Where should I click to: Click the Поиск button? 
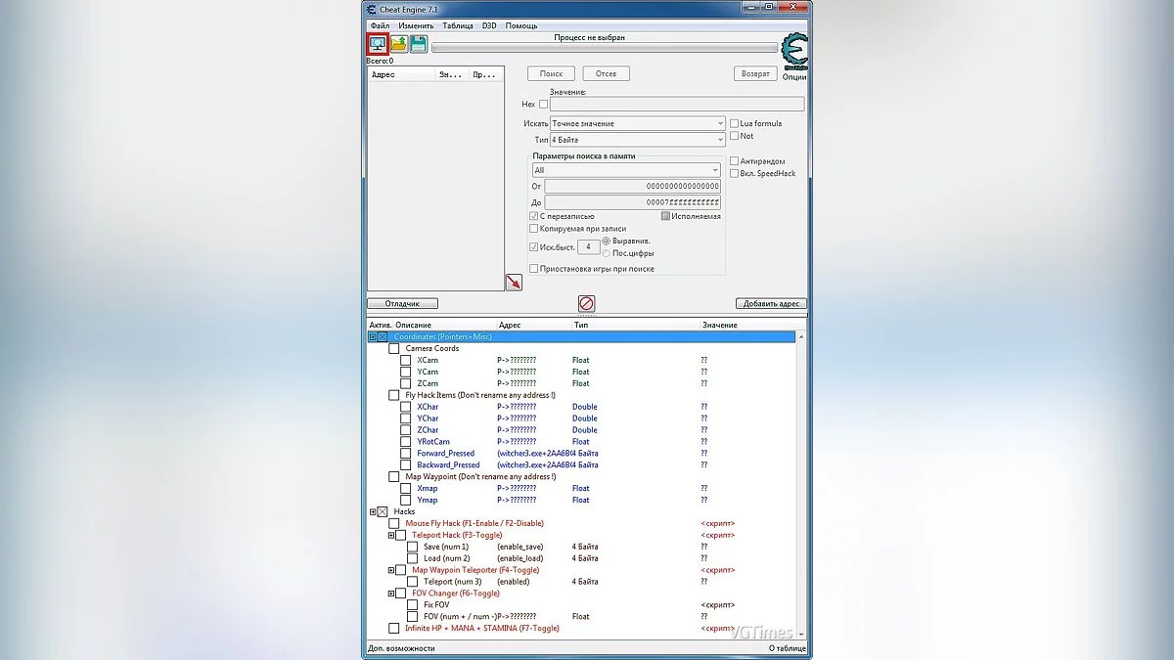point(551,73)
